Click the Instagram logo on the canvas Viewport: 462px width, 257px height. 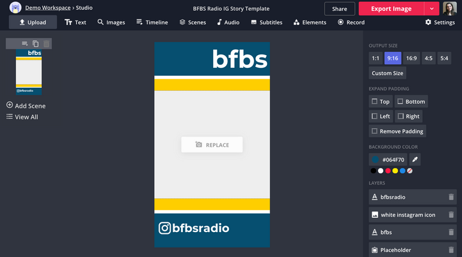click(164, 228)
